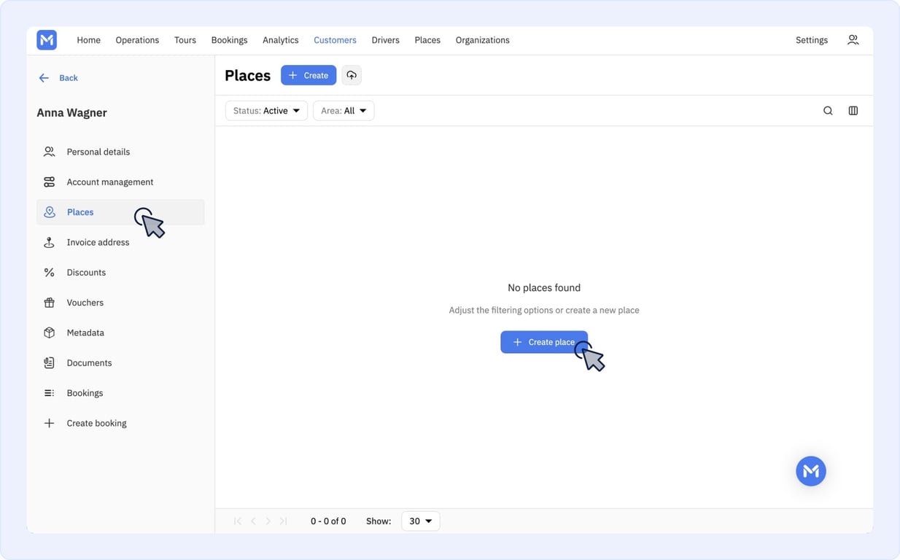Go to first page pagination arrow
This screenshot has height=560, width=900.
238,521
